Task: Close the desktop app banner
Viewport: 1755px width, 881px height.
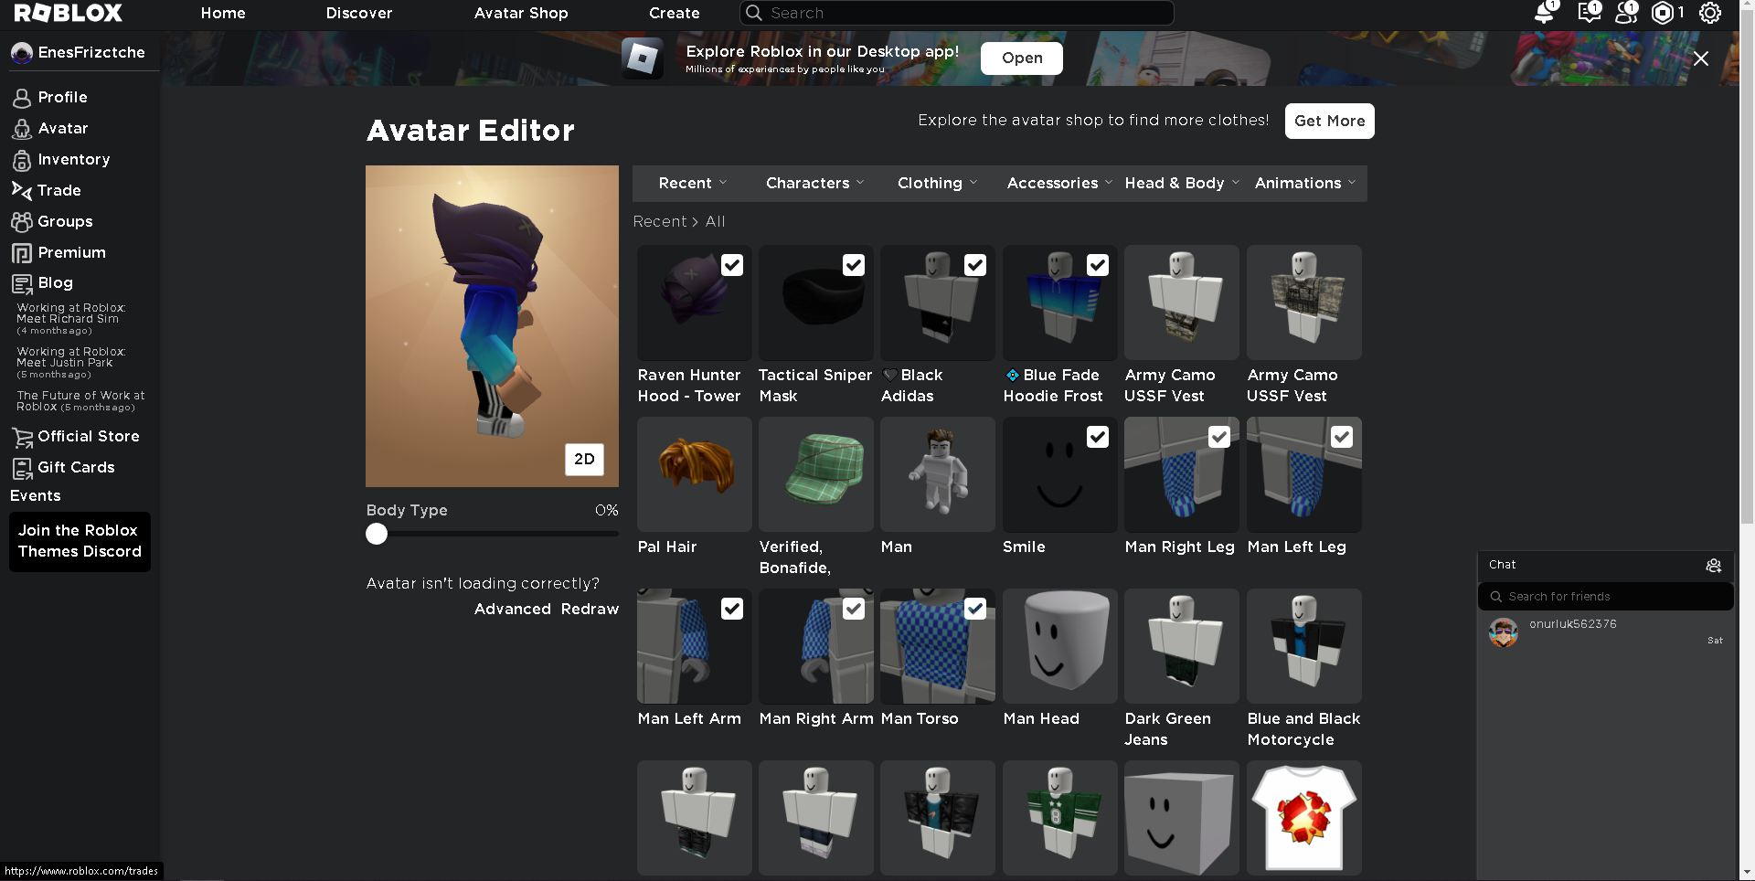Action: coord(1701,58)
